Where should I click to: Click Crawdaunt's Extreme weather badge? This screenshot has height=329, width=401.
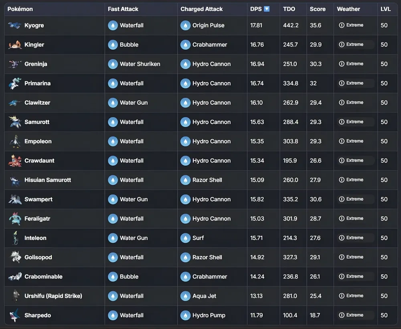(356, 160)
